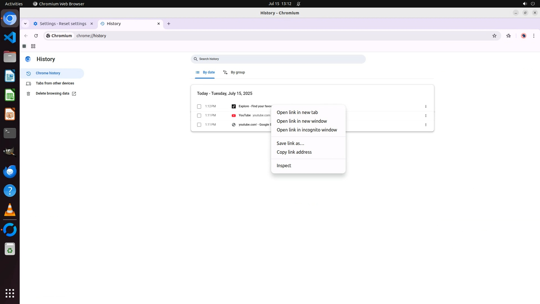
Task: Open the bookmarks star list icon
Action: pos(508,36)
